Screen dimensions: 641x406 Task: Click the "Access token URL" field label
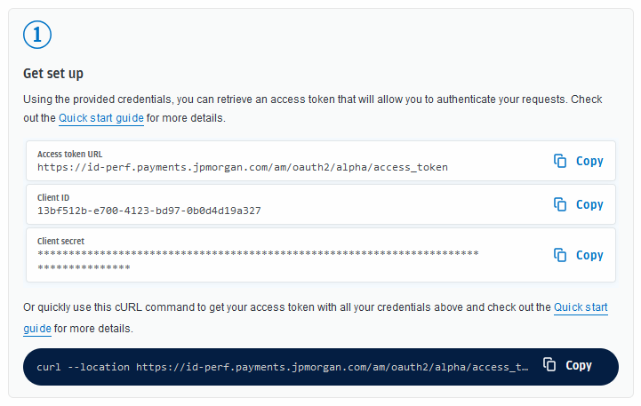pos(69,154)
